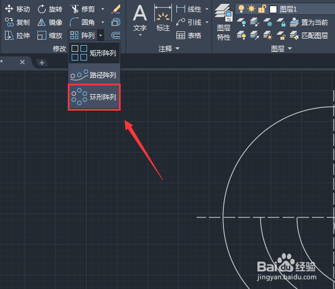Screen dimensions: 335x289
Task: Expand the Leader (引线) dropdown arrow
Action: point(207,22)
